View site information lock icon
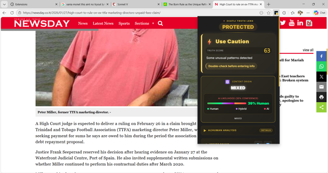Screen dimensions: 328x173 [x=20, y=13]
